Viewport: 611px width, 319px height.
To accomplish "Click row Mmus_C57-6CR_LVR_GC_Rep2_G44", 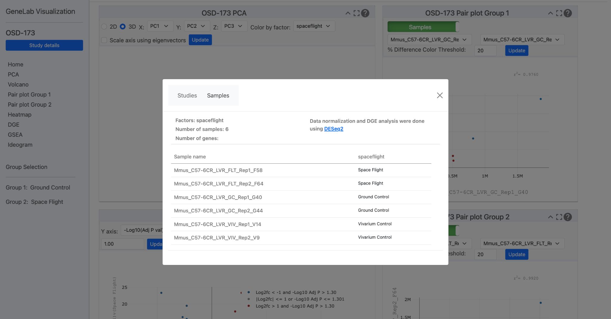I will tap(301, 211).
